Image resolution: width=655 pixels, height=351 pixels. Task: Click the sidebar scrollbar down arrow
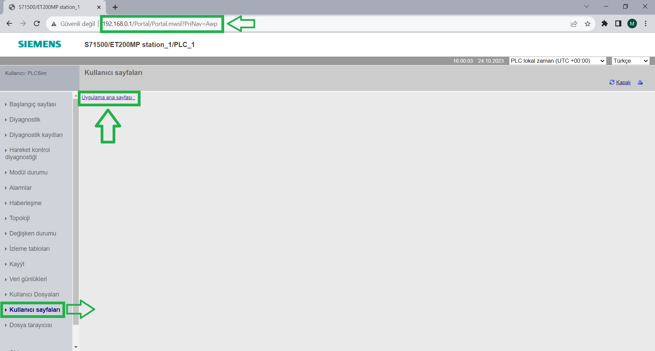click(x=76, y=347)
